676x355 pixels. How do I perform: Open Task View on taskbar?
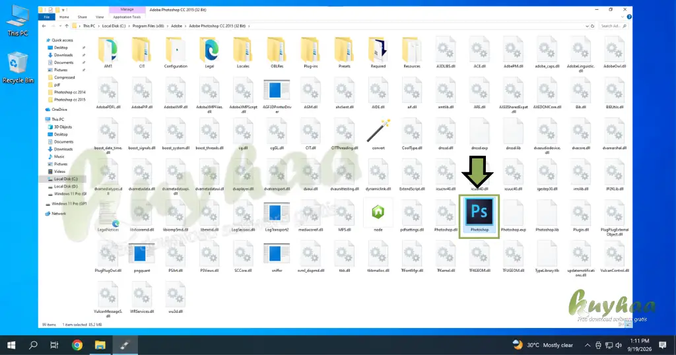point(54,344)
